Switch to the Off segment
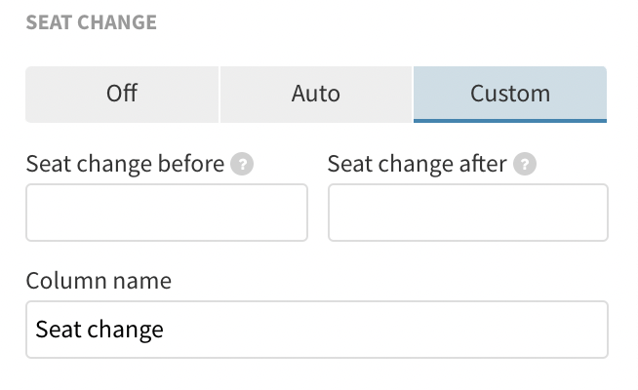The image size is (638, 390). [122, 94]
